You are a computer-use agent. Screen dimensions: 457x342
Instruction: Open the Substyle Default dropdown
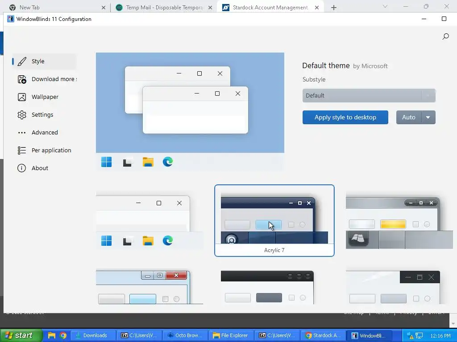[x=369, y=95]
